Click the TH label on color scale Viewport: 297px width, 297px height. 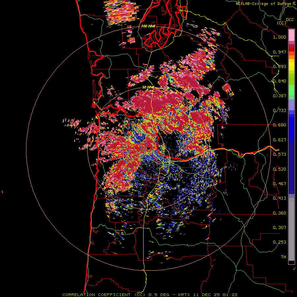pos(283,257)
